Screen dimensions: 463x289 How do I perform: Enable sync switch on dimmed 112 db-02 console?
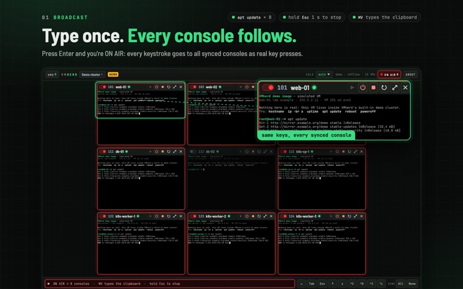[193, 151]
